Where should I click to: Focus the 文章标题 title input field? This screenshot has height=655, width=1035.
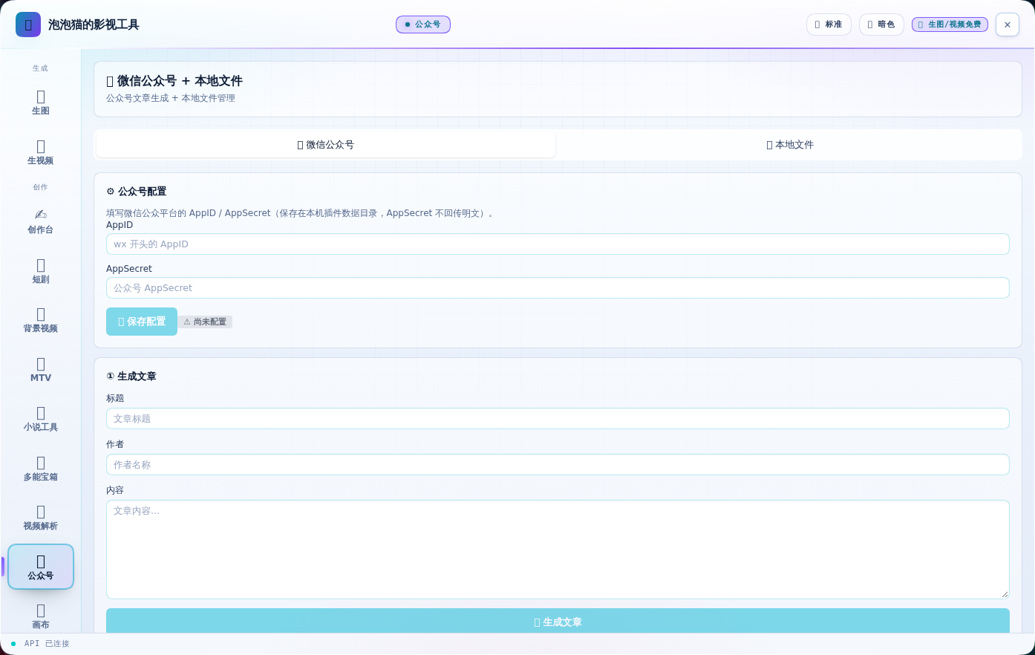[558, 419]
